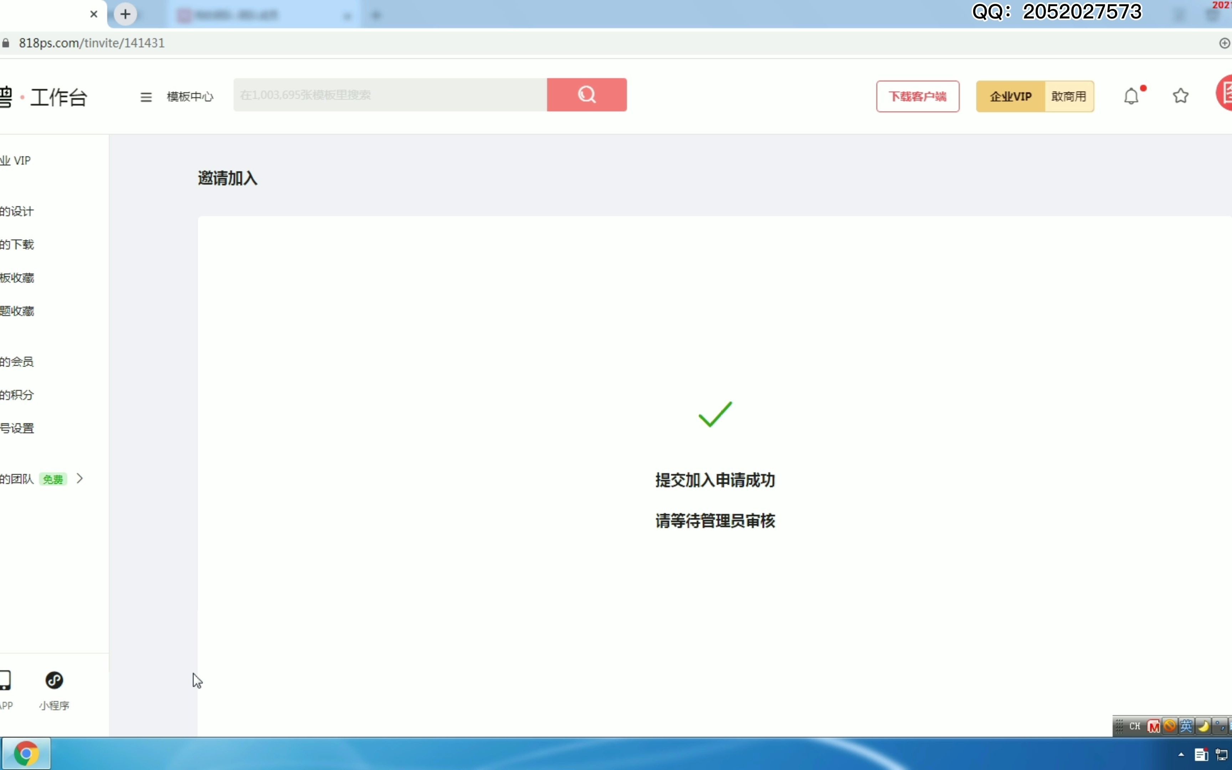Click the star favorites icon

(1181, 96)
